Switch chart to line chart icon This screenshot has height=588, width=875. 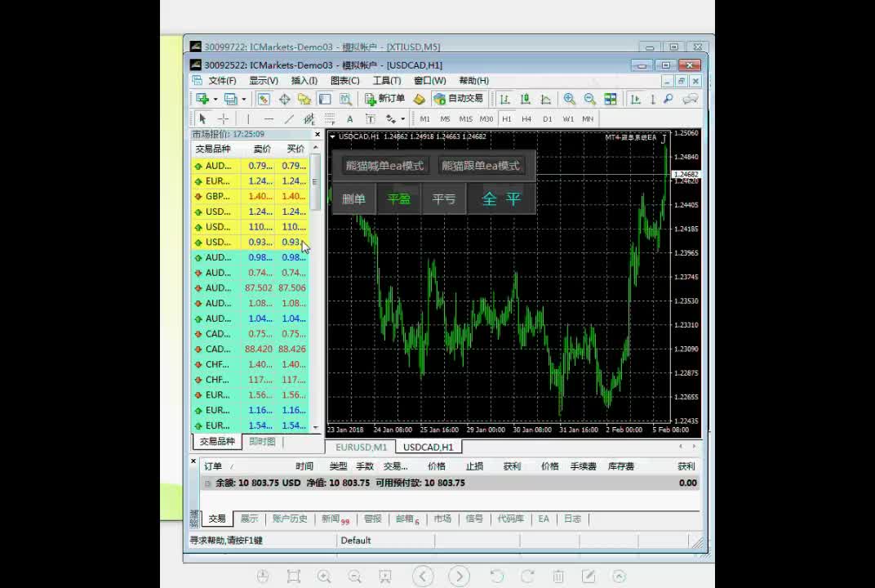tap(546, 99)
